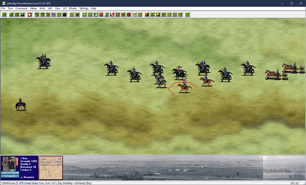Open the Modes menu
306x185 pixels.
[73, 8]
